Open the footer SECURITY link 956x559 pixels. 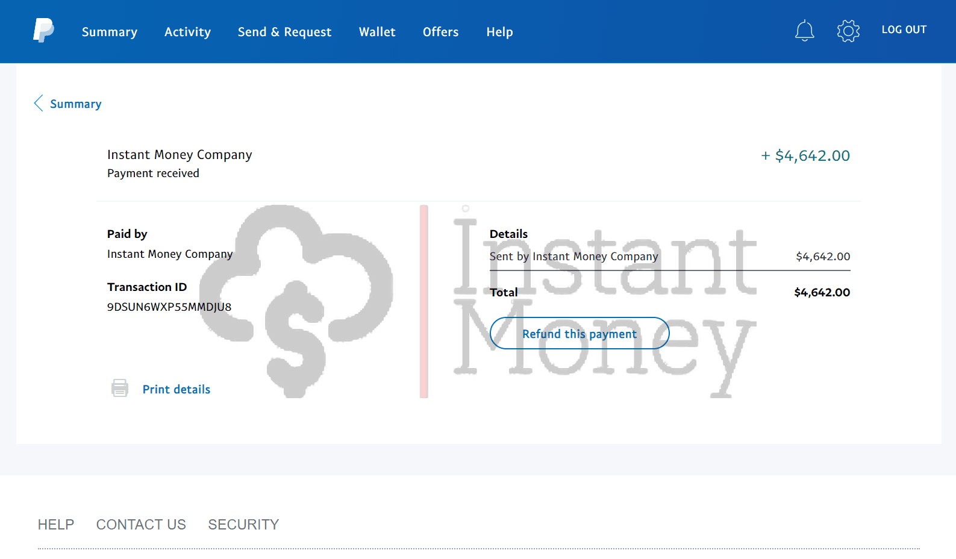(x=243, y=525)
